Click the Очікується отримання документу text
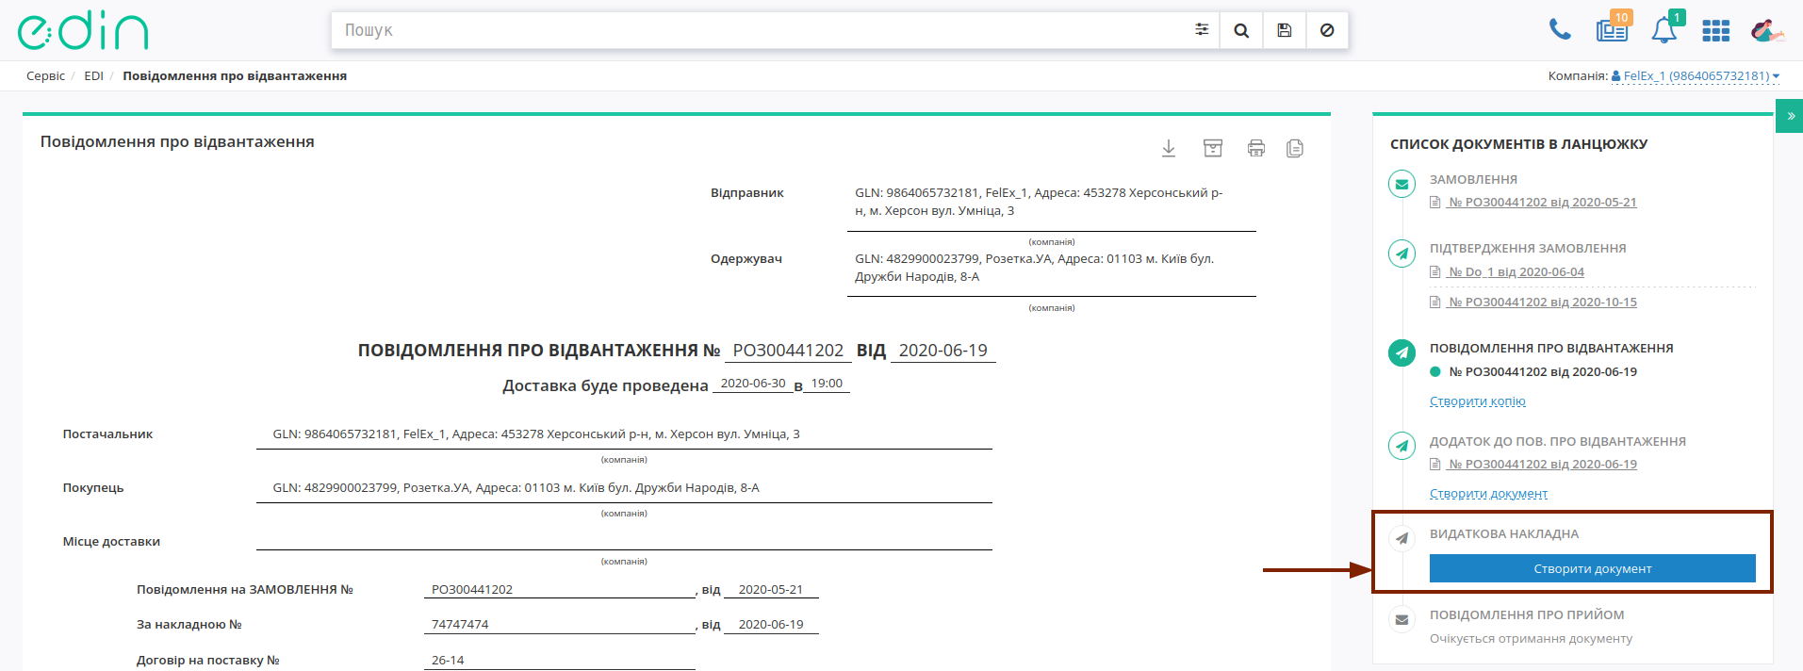Viewport: 1803px width, 671px height. click(1531, 639)
